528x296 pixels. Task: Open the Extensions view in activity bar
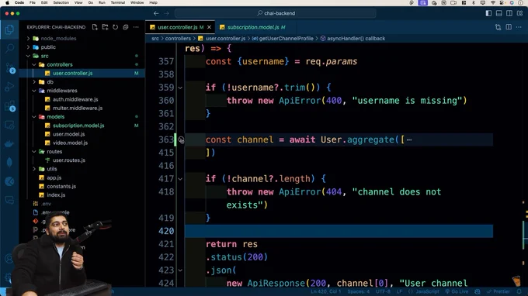click(x=9, y=106)
